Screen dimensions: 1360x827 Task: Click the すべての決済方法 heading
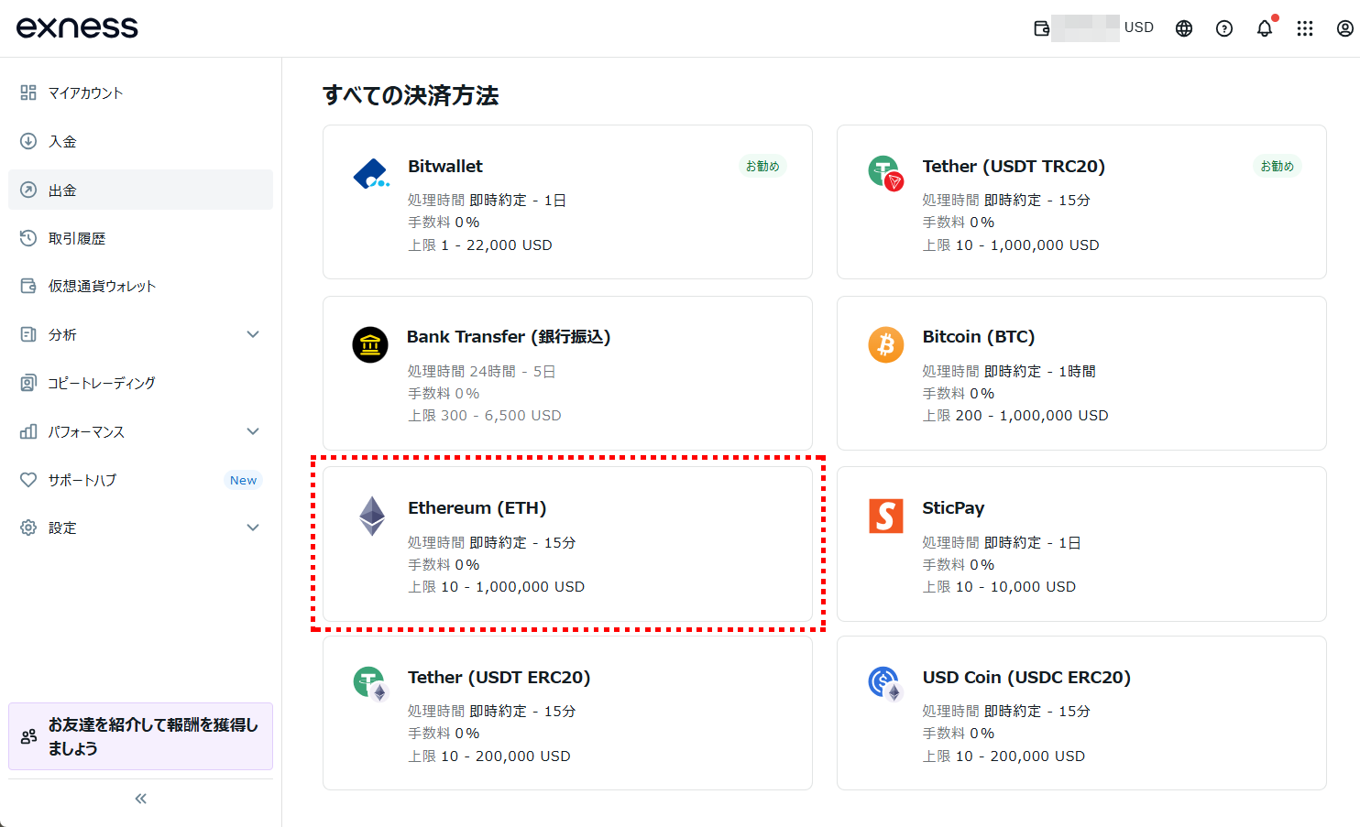[411, 95]
